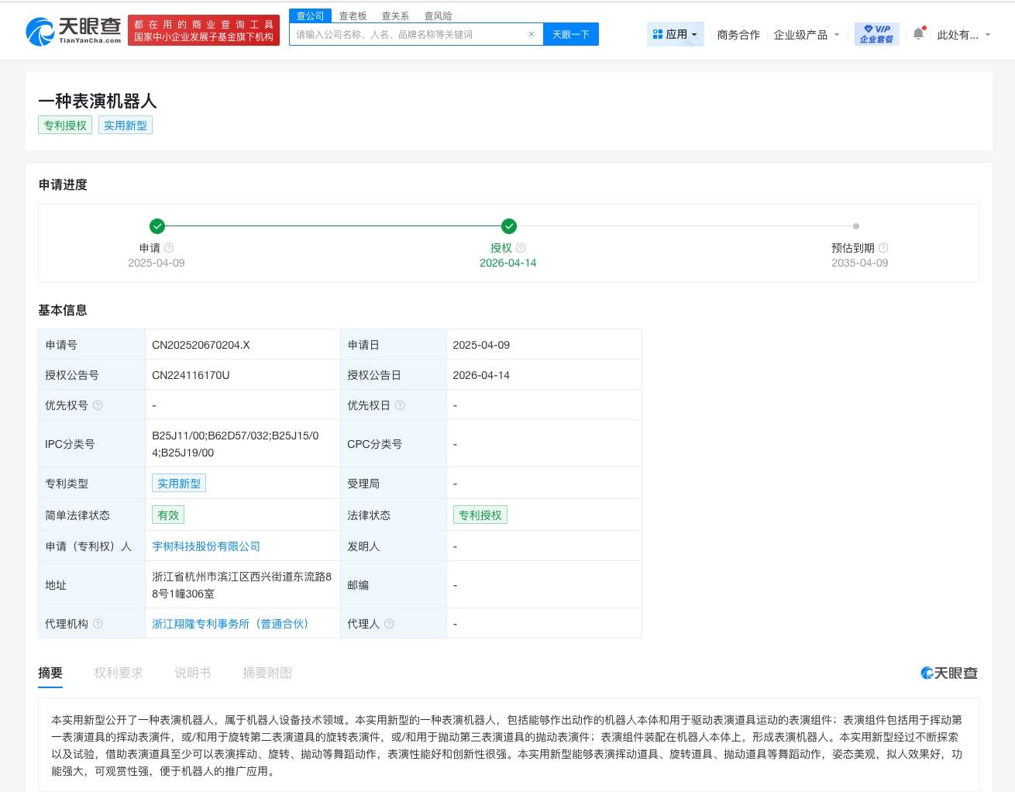
Task: Open the notification bell
Action: pos(918,33)
